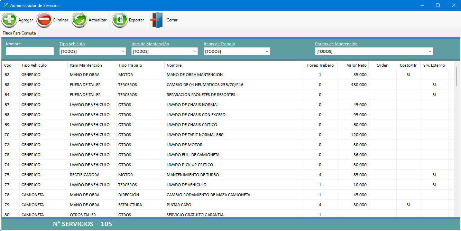Screen dimensions: 461x231
Task: Click the red minus Eliminar icon
Action: (44, 20)
